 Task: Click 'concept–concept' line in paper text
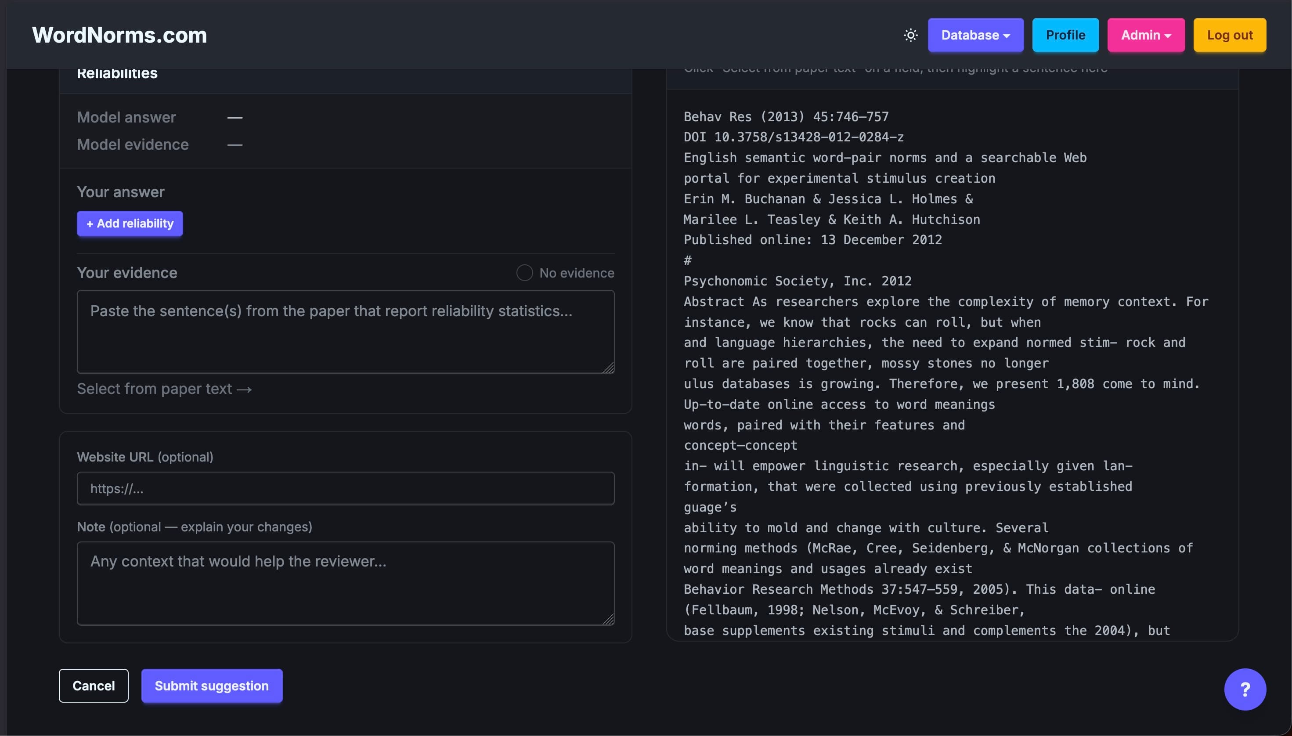[740, 445]
